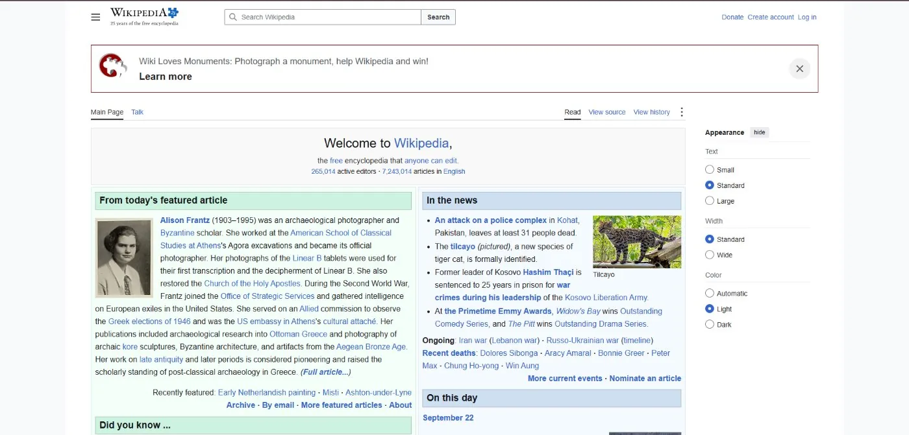Open the Ashton-under-Lyne link
Screen dimensions: 909x435
pyautogui.click(x=379, y=393)
